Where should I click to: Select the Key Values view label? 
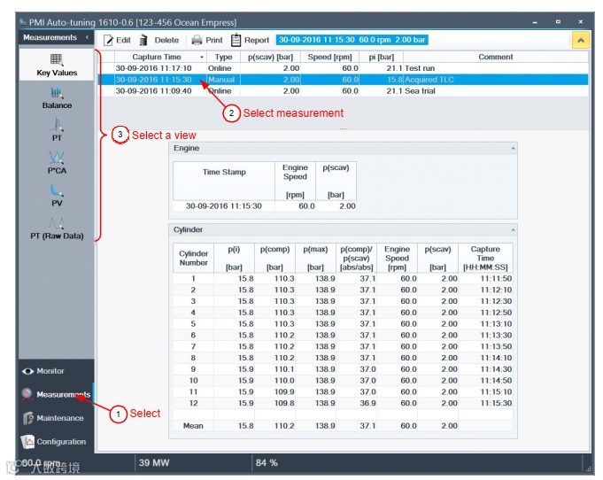pos(57,73)
